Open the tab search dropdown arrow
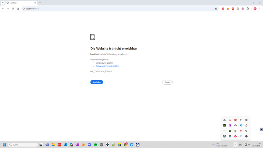Viewport: 263px width, 148px height. [3, 3]
